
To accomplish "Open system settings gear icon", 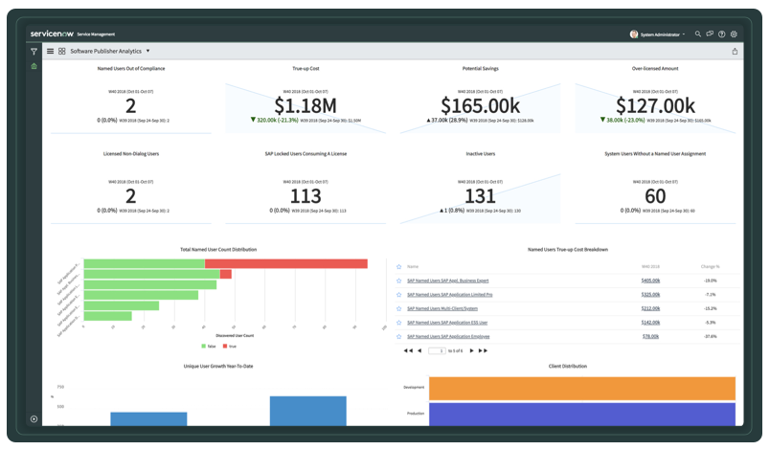I will pyautogui.click(x=734, y=34).
